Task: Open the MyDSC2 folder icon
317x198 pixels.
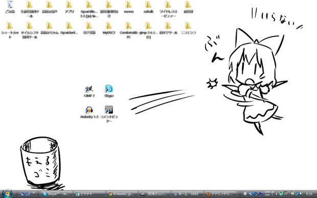Action: coord(108,28)
